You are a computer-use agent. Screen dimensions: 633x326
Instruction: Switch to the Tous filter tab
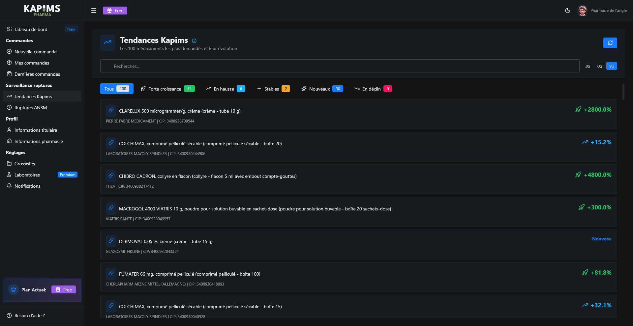116,89
